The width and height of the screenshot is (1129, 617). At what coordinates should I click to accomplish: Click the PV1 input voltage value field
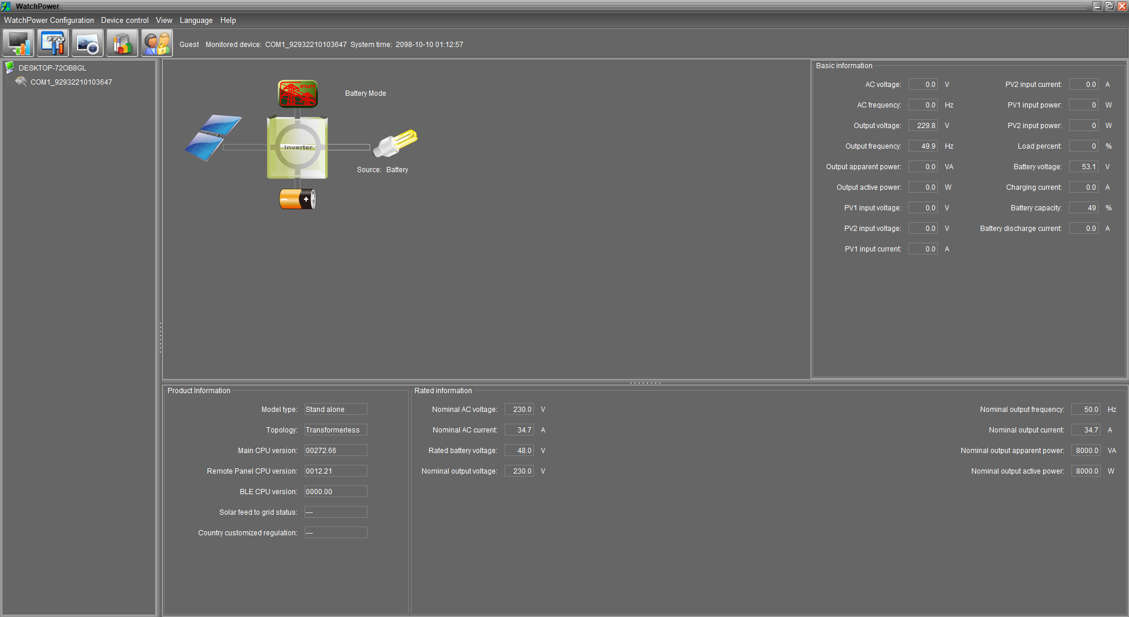pos(923,208)
